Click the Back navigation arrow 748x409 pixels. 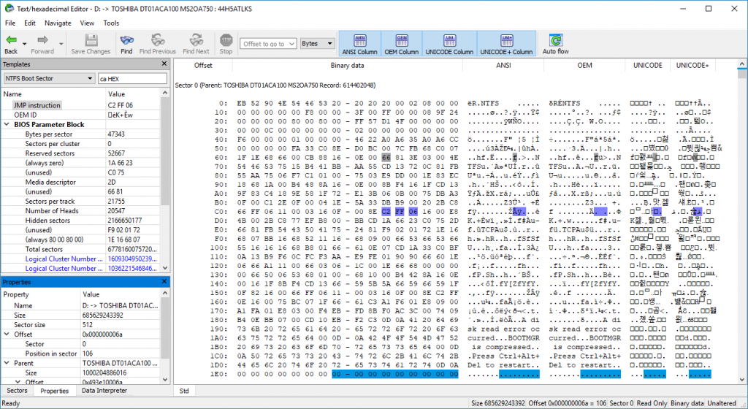coord(10,41)
